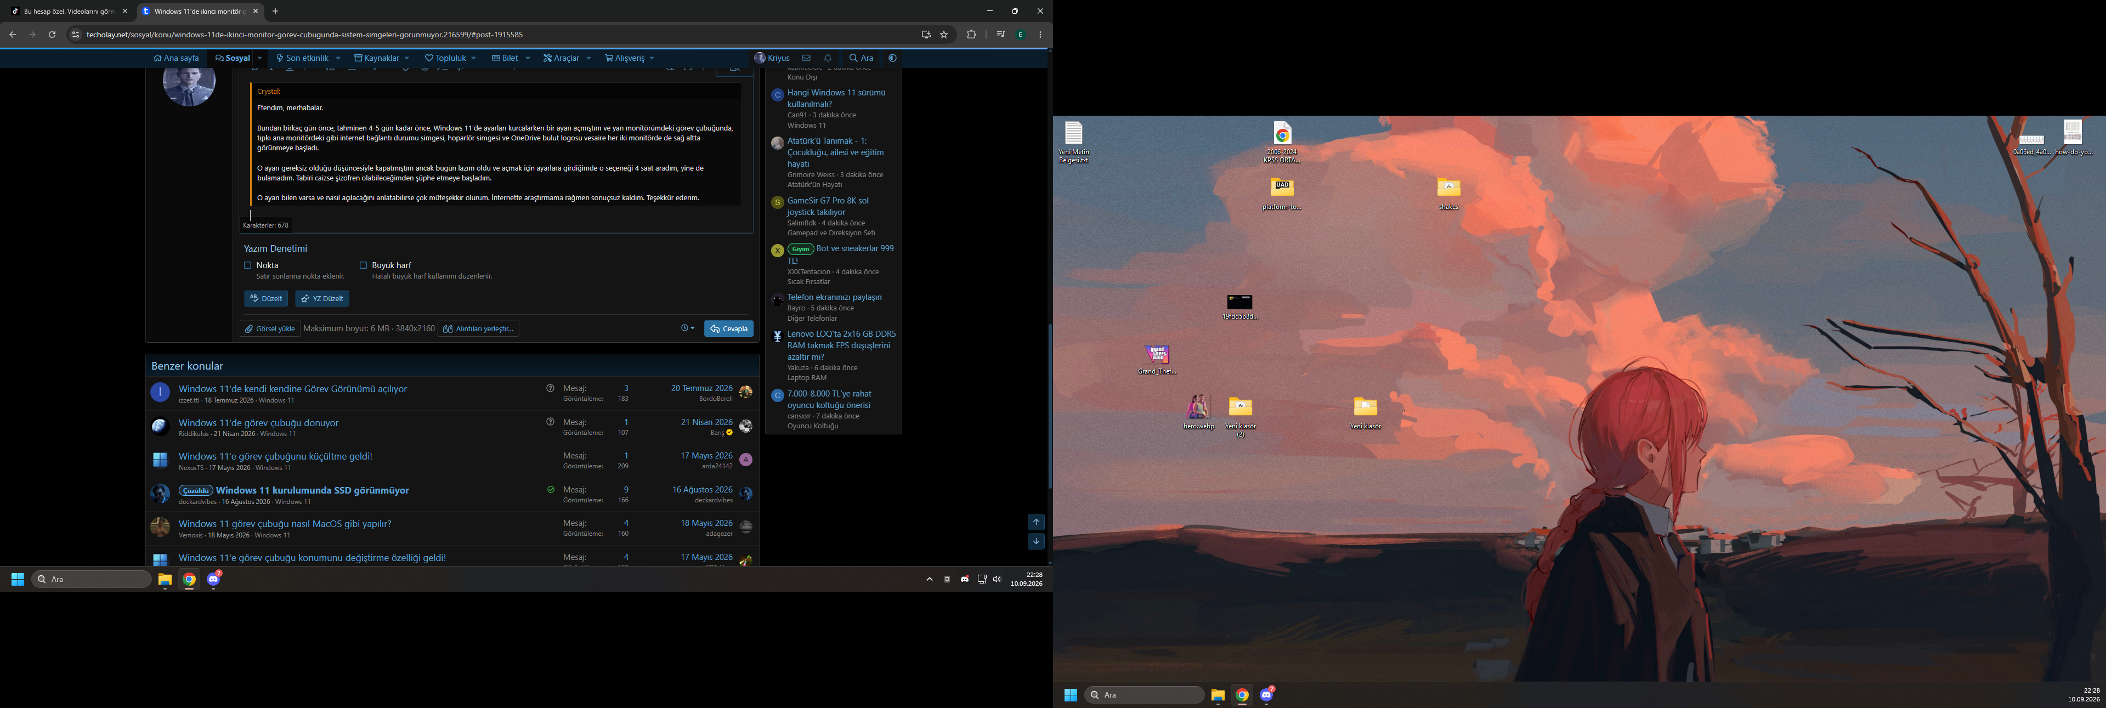2106x708 pixels.
Task: Click the install app icon in address bar
Action: [x=925, y=35]
